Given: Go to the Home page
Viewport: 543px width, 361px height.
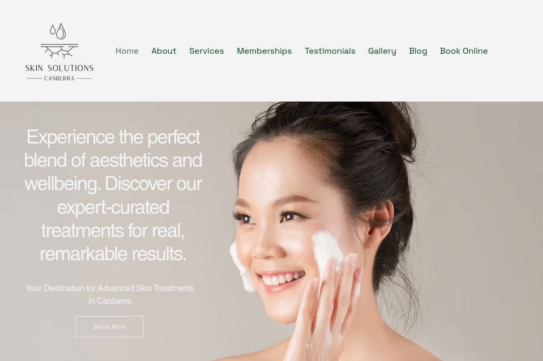Looking at the screenshot, I should pos(127,51).
